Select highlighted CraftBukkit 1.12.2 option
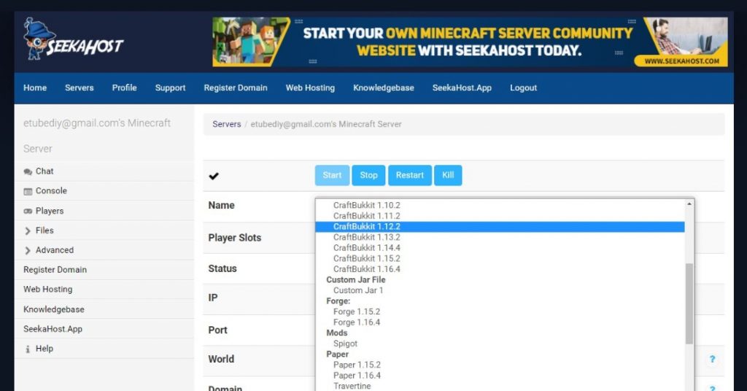The width and height of the screenshot is (747, 391). (x=500, y=227)
